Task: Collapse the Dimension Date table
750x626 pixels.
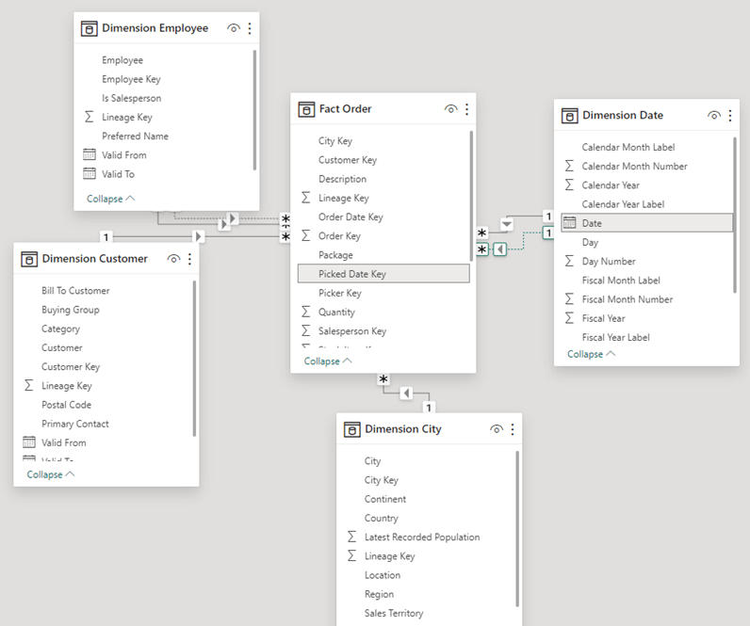Action: (591, 354)
